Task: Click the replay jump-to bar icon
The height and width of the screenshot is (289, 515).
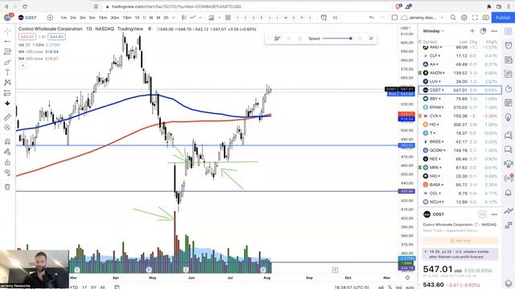Action: coord(277,39)
